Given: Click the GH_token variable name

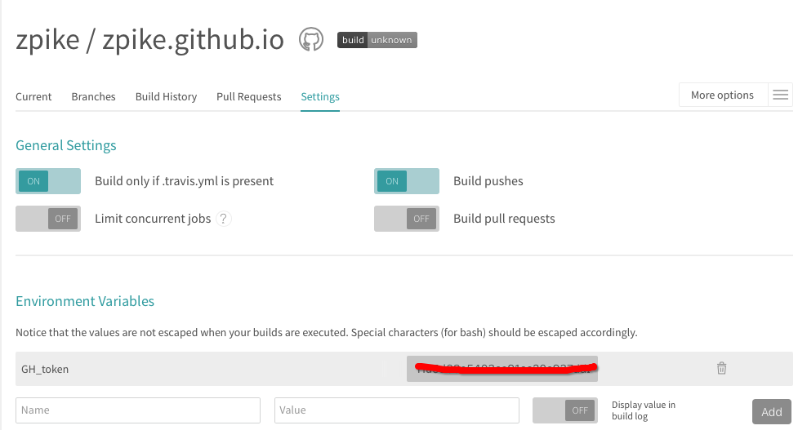Looking at the screenshot, I should point(45,369).
